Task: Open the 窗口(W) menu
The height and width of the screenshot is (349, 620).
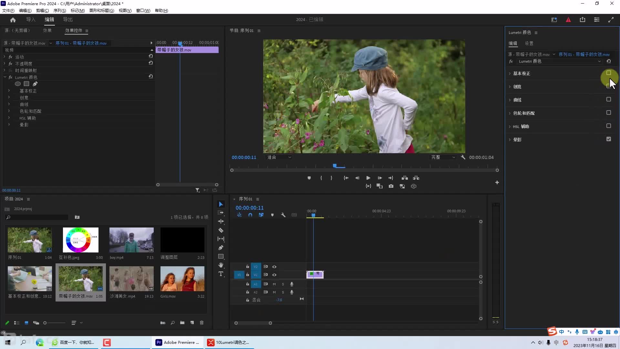Action: coord(143,11)
